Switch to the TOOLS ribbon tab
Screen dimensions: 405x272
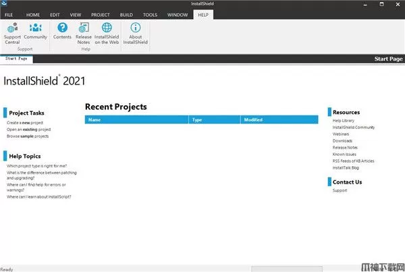[x=150, y=15]
